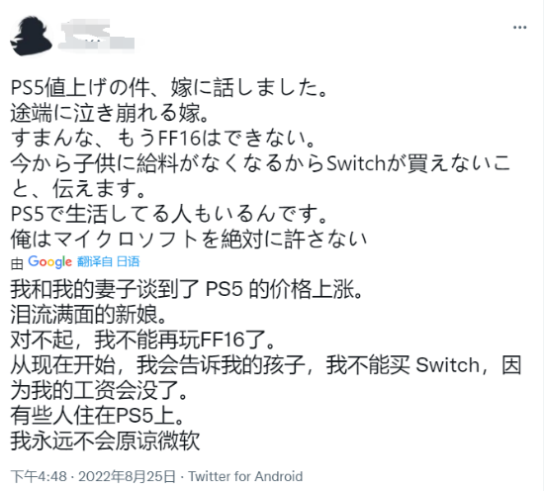Open the Twitter for Android source link
Image resolution: width=544 pixels, height=491 pixels.
click(245, 476)
